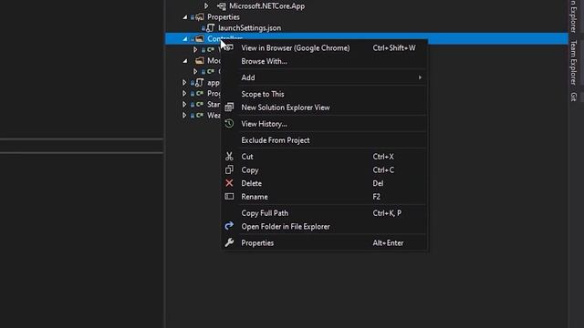Expand the Microsoft.NETCore.App node
The width and height of the screenshot is (584, 328).
(206, 6)
